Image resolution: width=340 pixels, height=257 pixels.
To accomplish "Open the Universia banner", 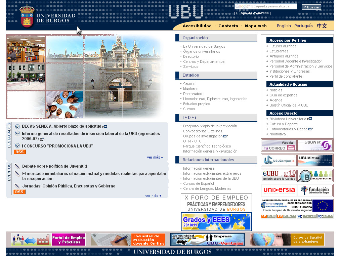I will click(x=279, y=190).
